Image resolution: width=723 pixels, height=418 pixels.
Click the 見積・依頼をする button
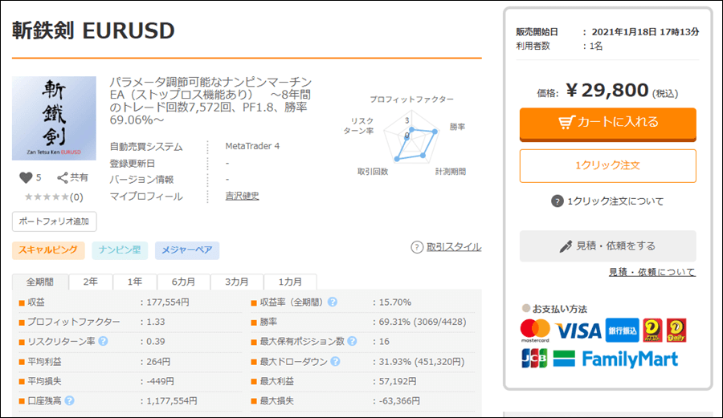(x=607, y=246)
